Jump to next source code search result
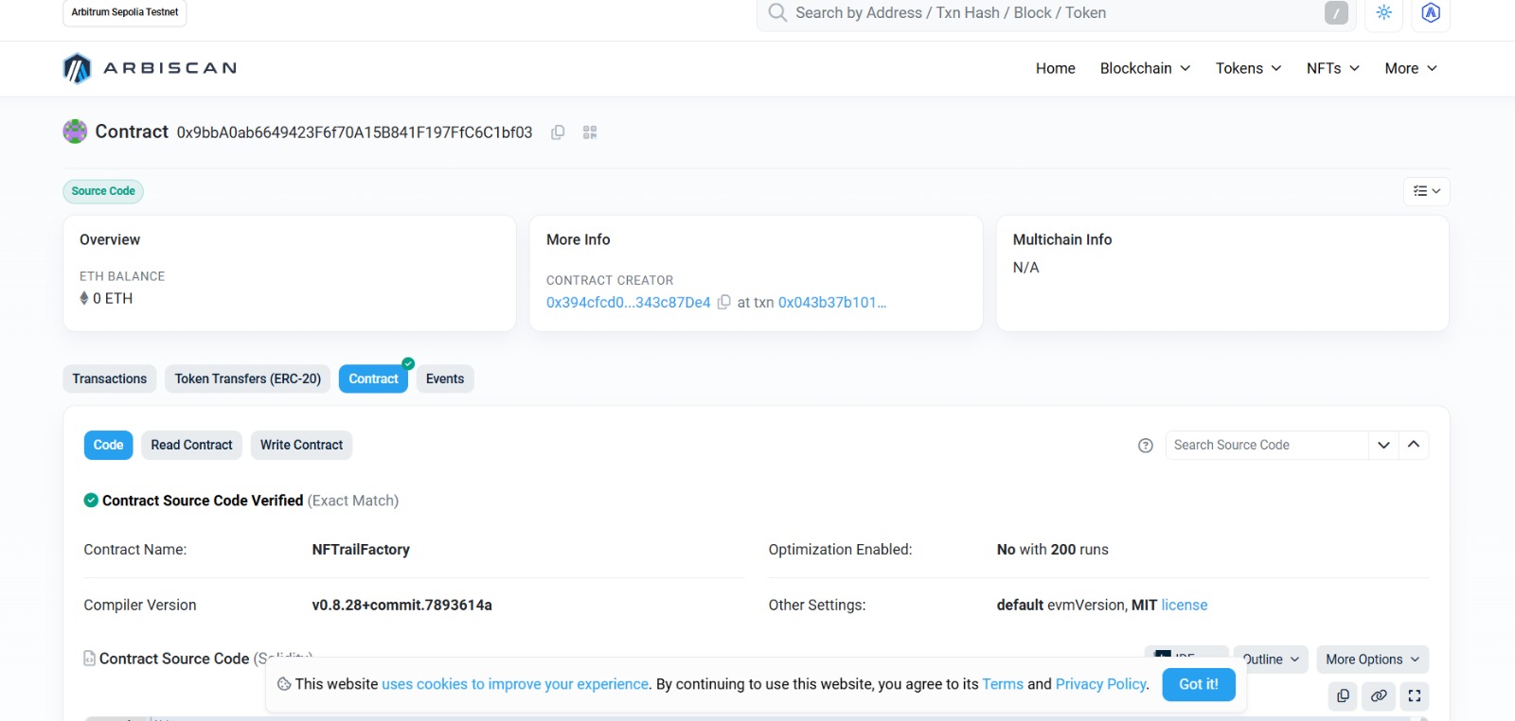 (1383, 445)
